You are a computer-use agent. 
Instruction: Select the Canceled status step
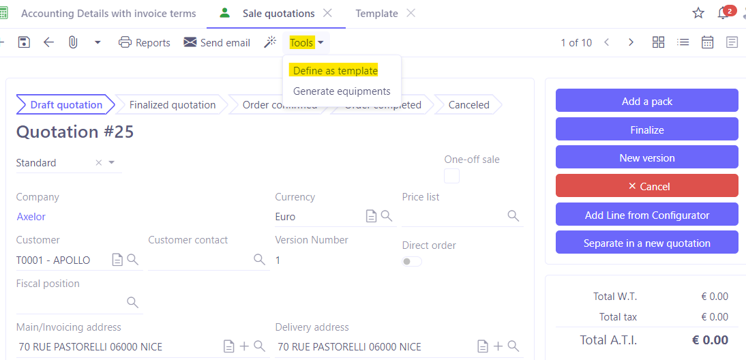[x=468, y=104]
